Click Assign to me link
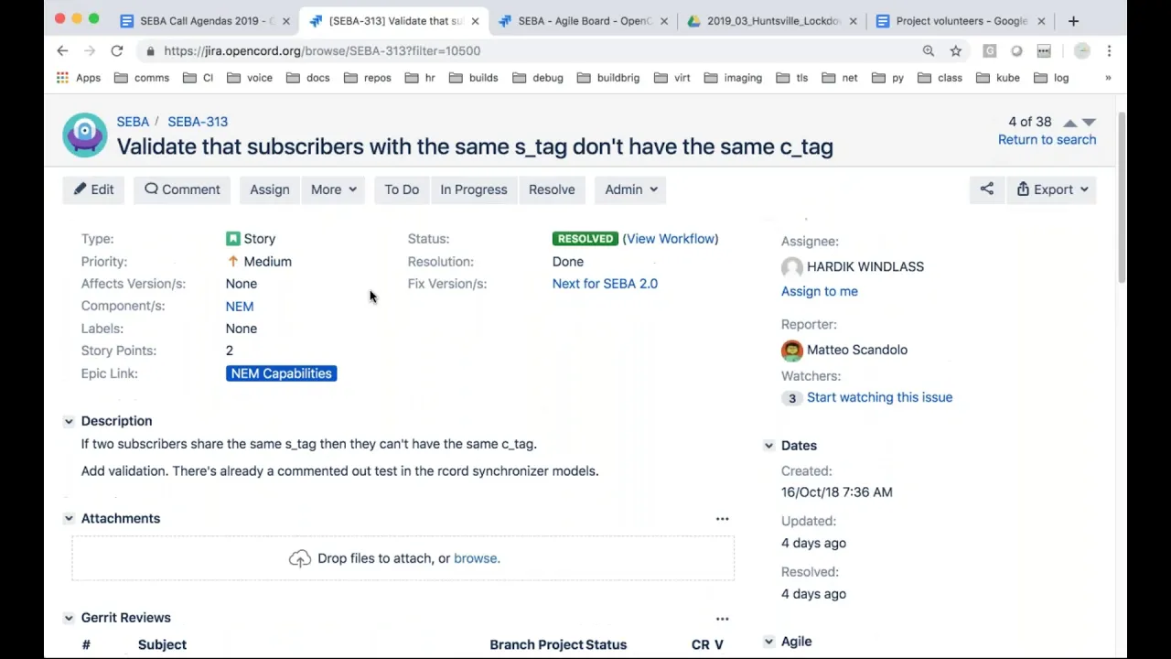This screenshot has height=659, width=1171. pyautogui.click(x=820, y=291)
